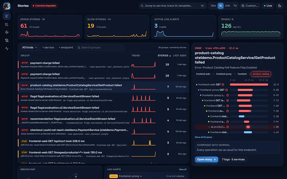Open the scroll-shaped logs icon in sidebar
The image size is (287, 179).
click(7, 40)
